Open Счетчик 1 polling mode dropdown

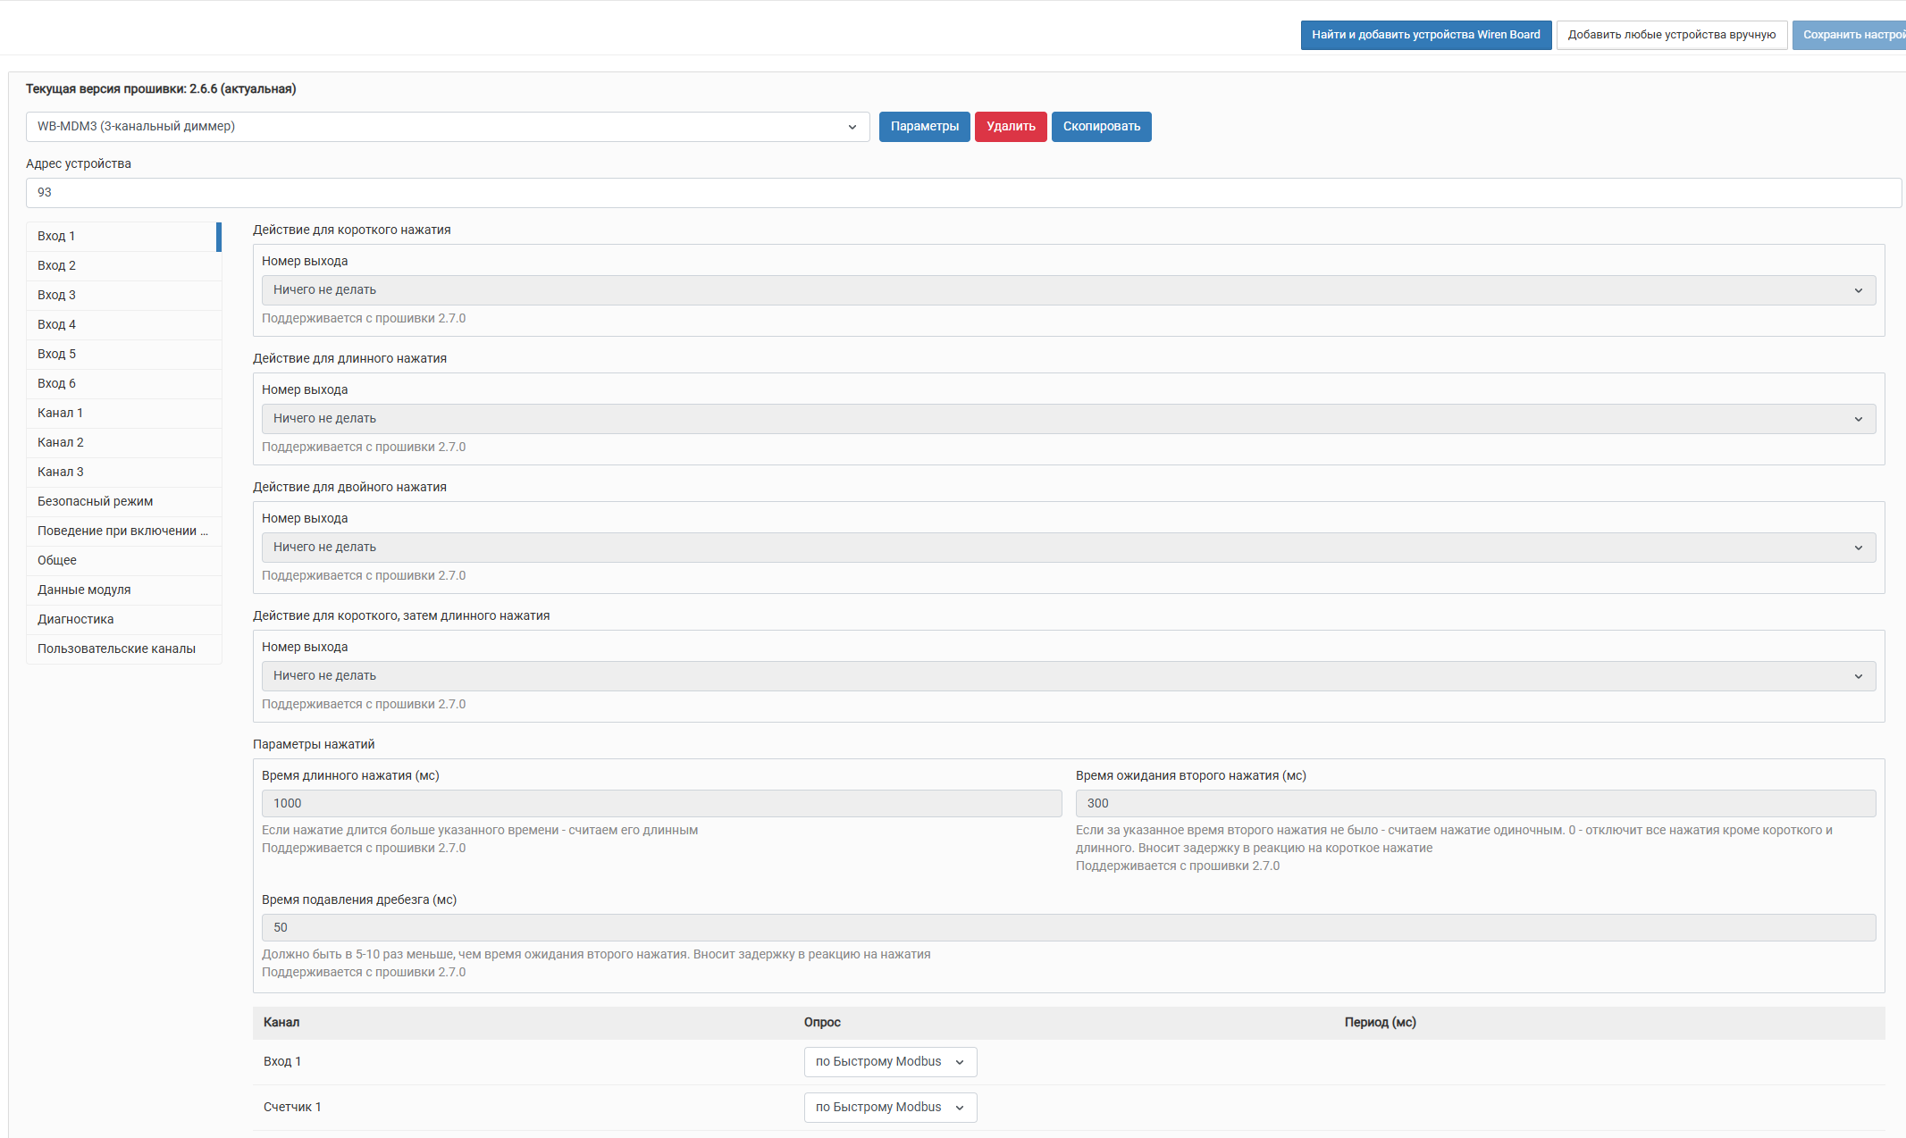click(889, 1108)
